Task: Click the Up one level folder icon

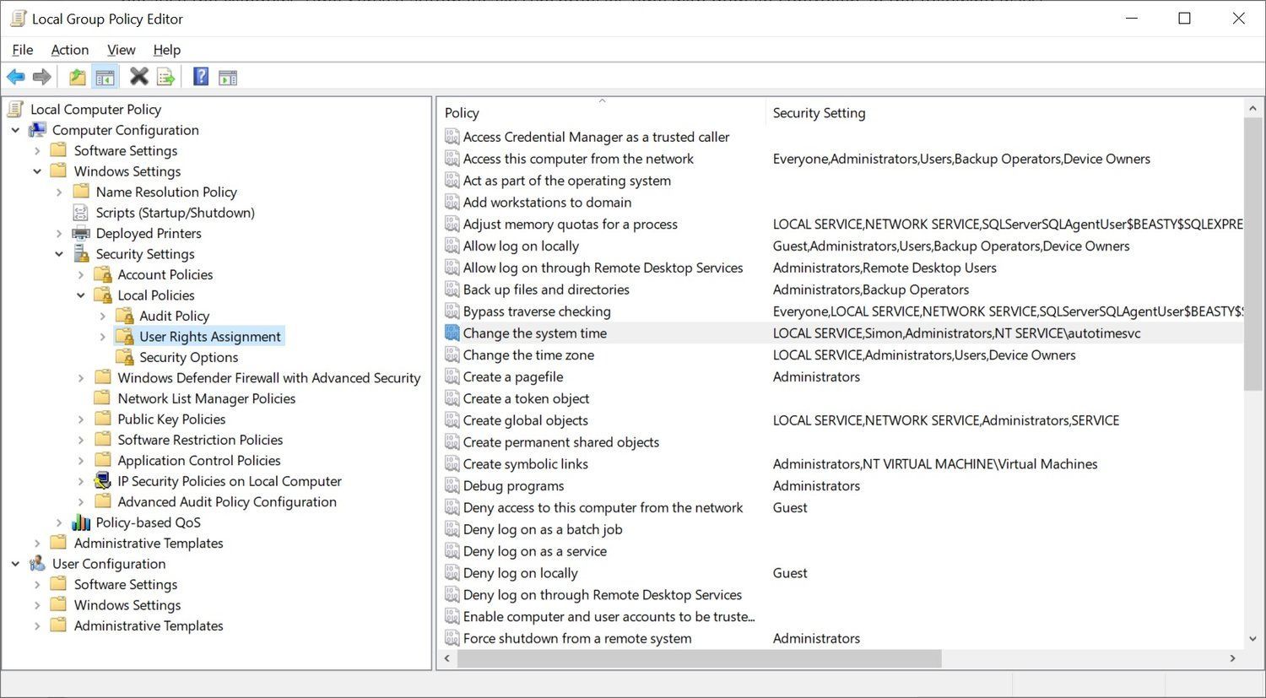Action: click(77, 78)
